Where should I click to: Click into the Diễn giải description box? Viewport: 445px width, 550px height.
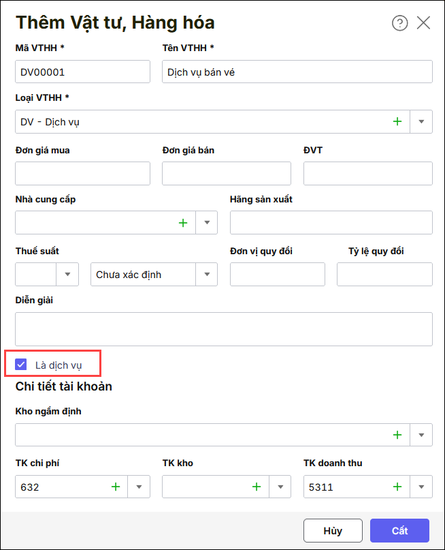[223, 329]
